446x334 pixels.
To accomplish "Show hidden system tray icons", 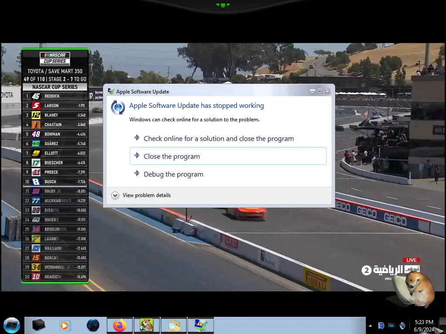I will coord(370,326).
